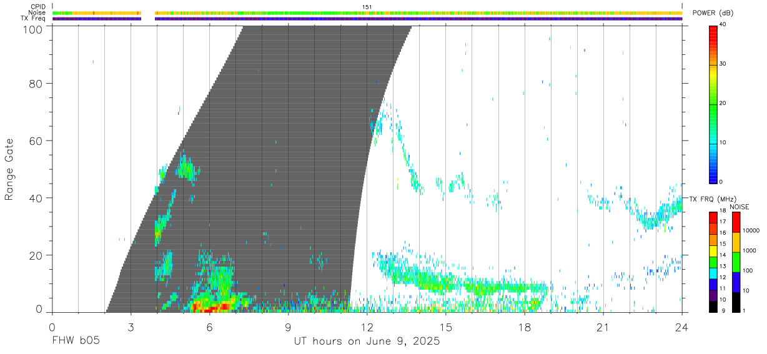767x354 pixels.
Task: Click the 40 tick on power colorbar
Action: (723, 25)
